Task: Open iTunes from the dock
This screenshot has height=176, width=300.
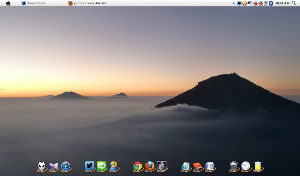Action: pos(65,166)
